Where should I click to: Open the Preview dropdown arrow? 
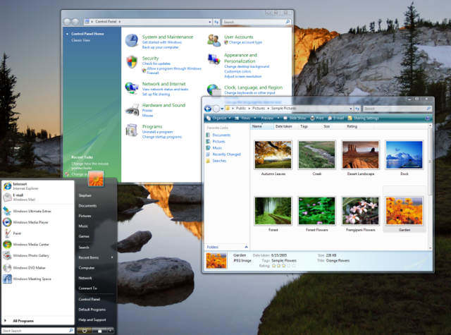[x=278, y=118]
